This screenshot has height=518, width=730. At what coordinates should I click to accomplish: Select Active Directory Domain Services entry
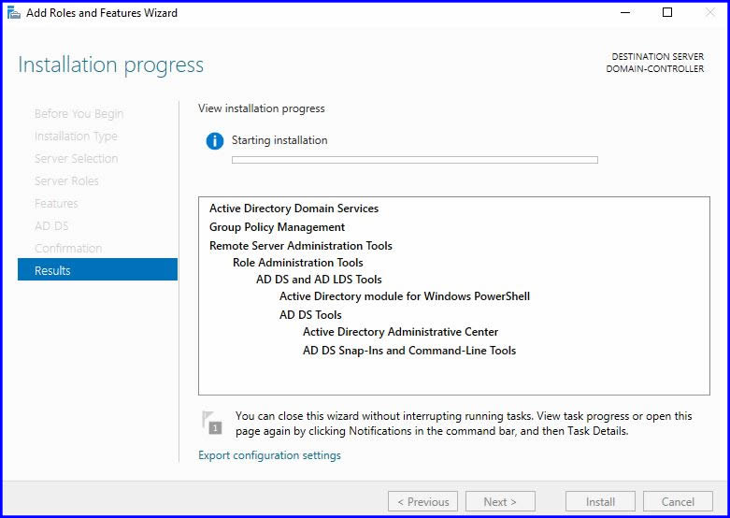point(293,209)
